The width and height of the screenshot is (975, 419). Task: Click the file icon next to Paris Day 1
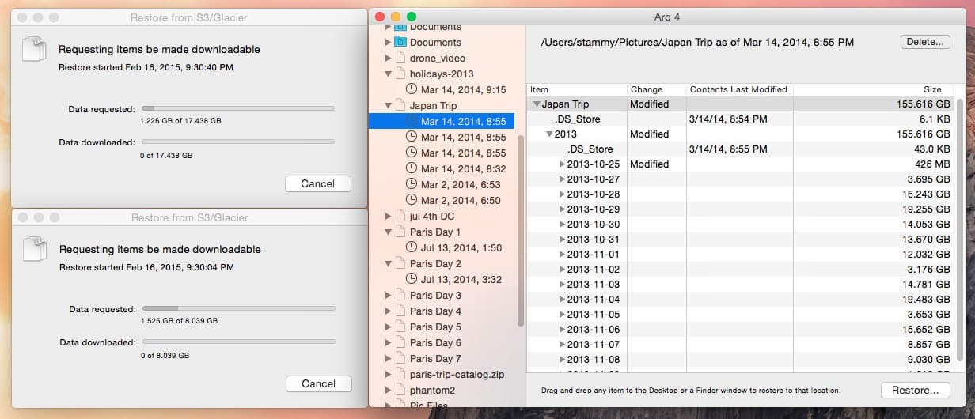point(400,232)
